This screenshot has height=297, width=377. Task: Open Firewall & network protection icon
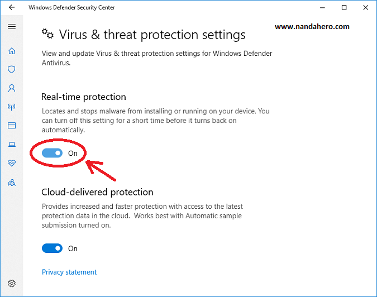(12, 107)
